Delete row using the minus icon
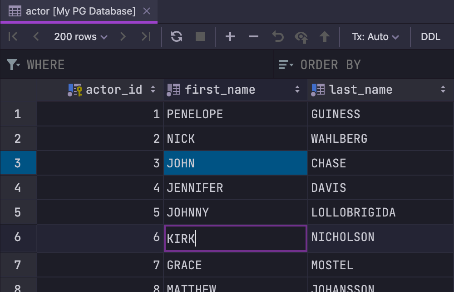 (254, 37)
